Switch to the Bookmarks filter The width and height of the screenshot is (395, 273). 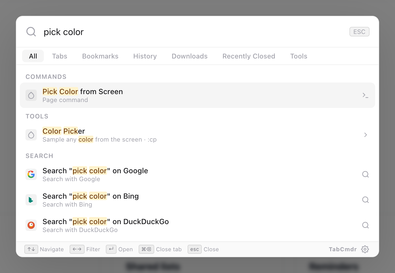coord(100,56)
